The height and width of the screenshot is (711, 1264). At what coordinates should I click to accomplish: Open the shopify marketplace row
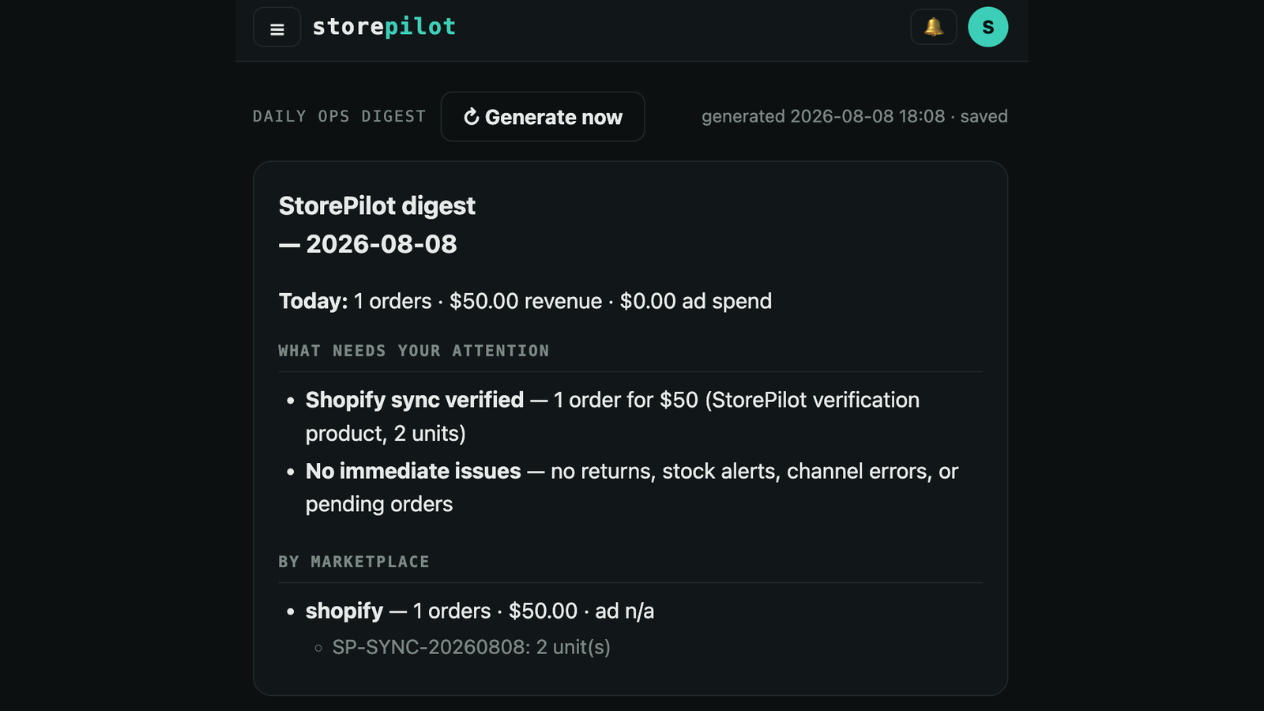[x=480, y=611]
